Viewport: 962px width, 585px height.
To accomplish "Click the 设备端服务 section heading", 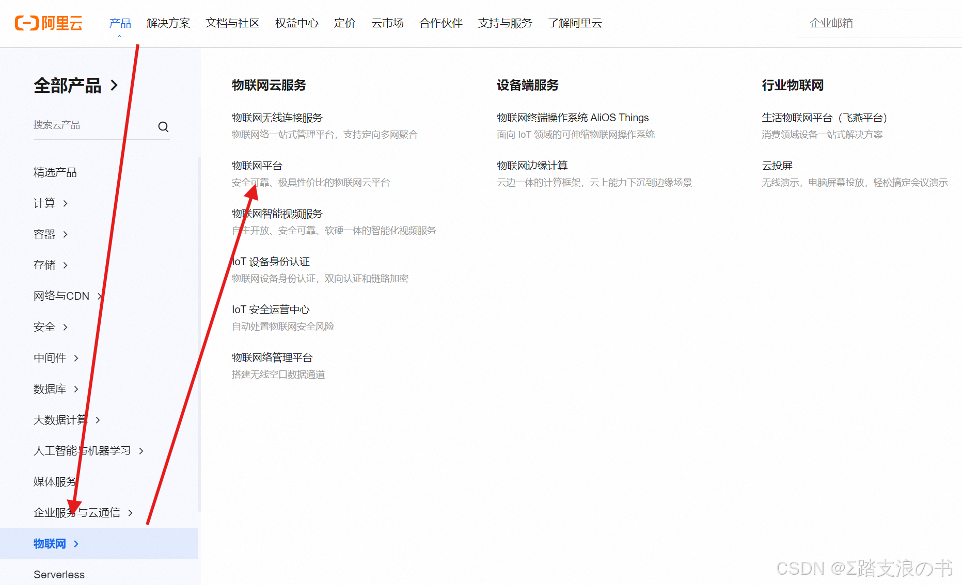I will pyautogui.click(x=528, y=85).
